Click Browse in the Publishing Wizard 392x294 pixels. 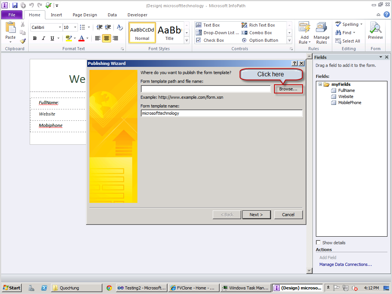288,89
